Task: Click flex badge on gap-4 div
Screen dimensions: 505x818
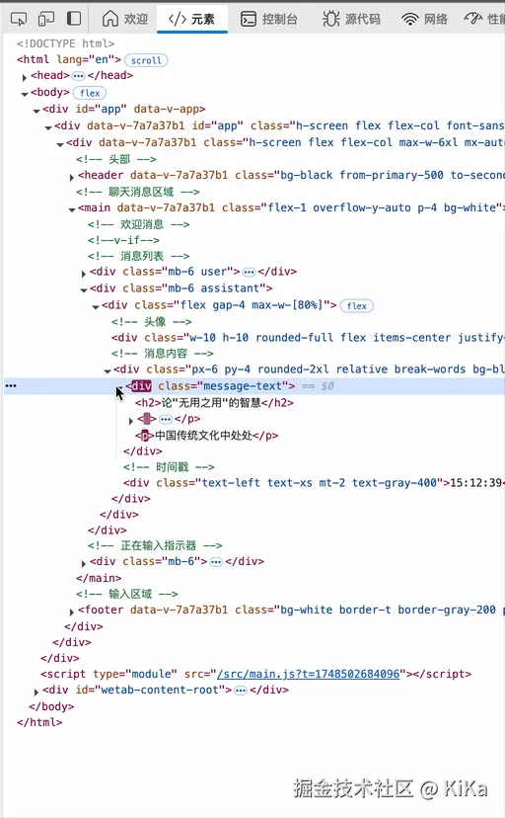Action: tap(357, 305)
